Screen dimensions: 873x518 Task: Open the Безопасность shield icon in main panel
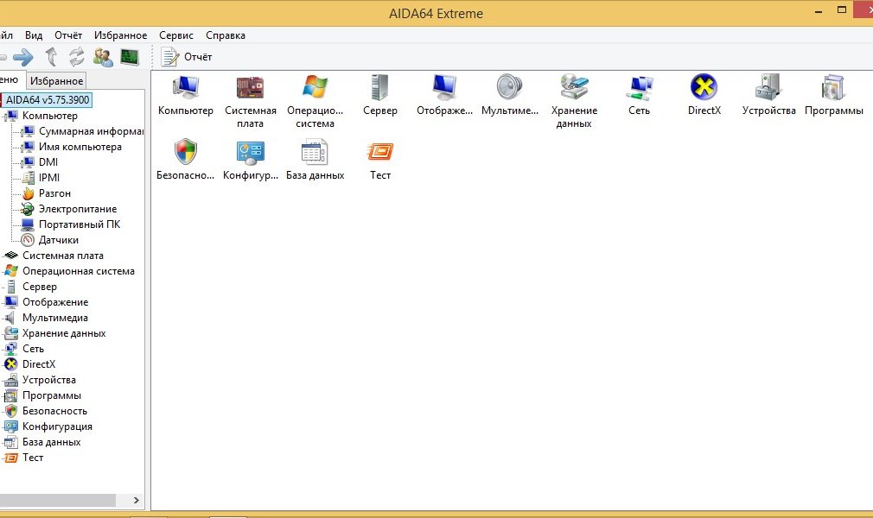coord(185,152)
